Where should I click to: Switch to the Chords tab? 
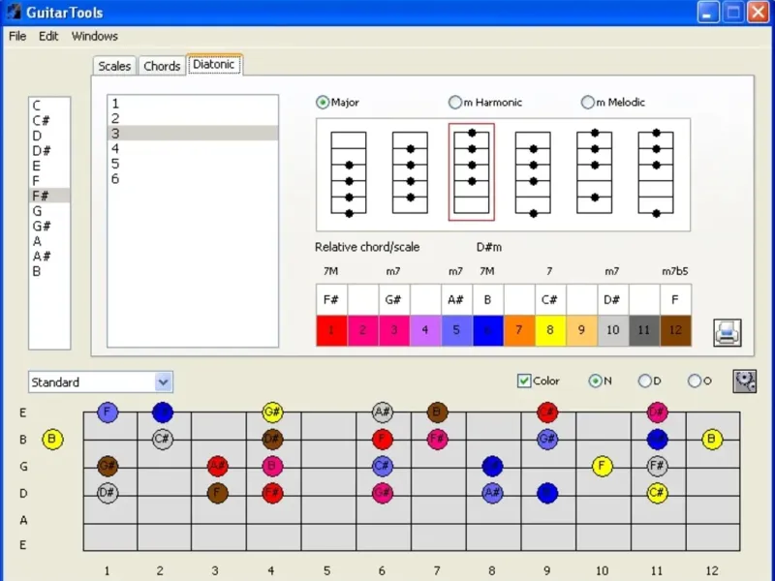[162, 66]
